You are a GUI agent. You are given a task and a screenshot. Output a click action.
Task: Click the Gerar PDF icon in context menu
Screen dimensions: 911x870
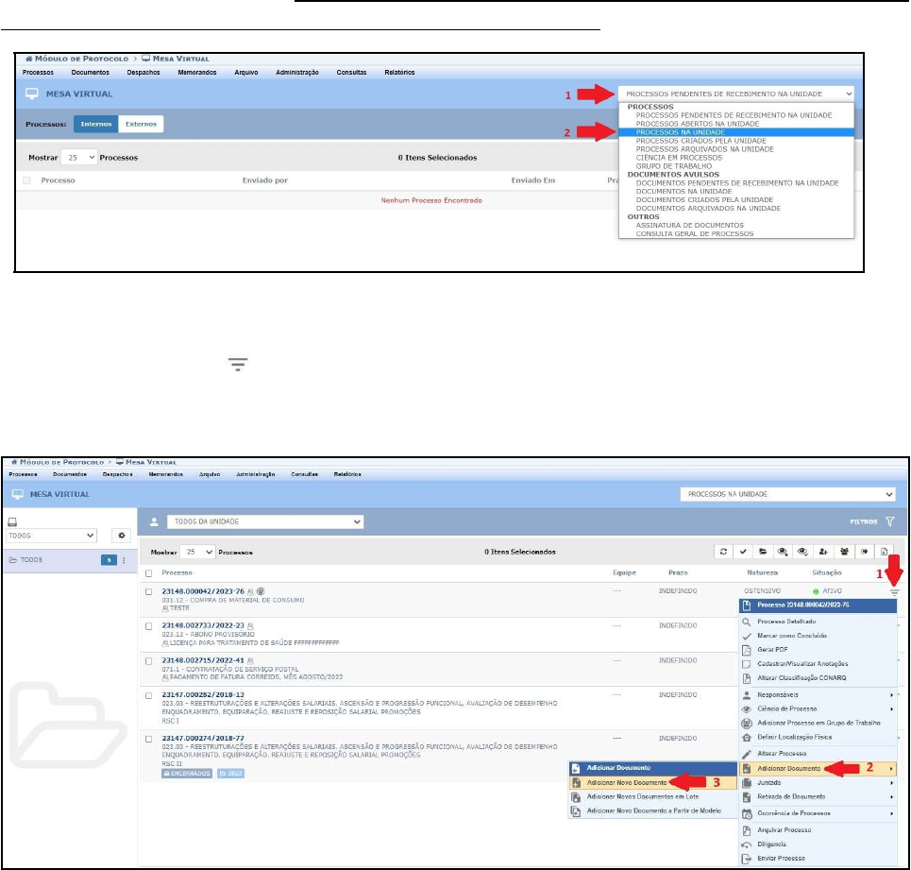[x=746, y=651]
